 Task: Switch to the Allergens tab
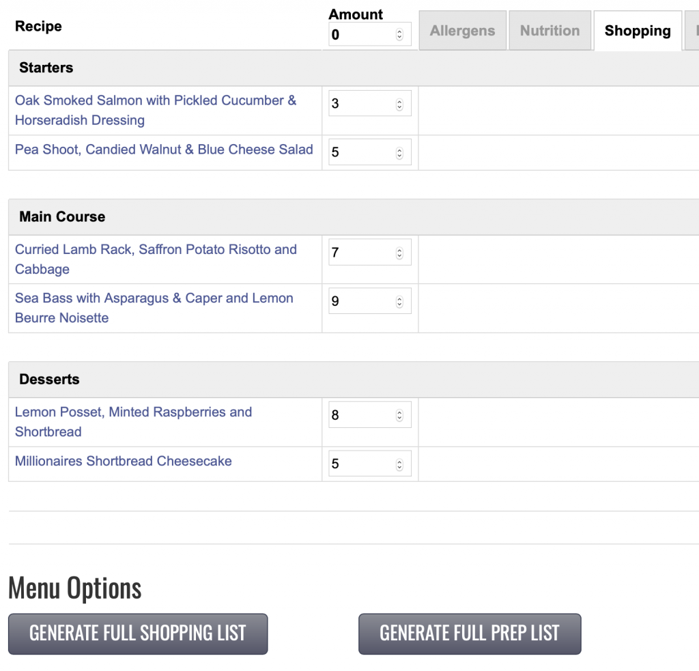point(462,30)
